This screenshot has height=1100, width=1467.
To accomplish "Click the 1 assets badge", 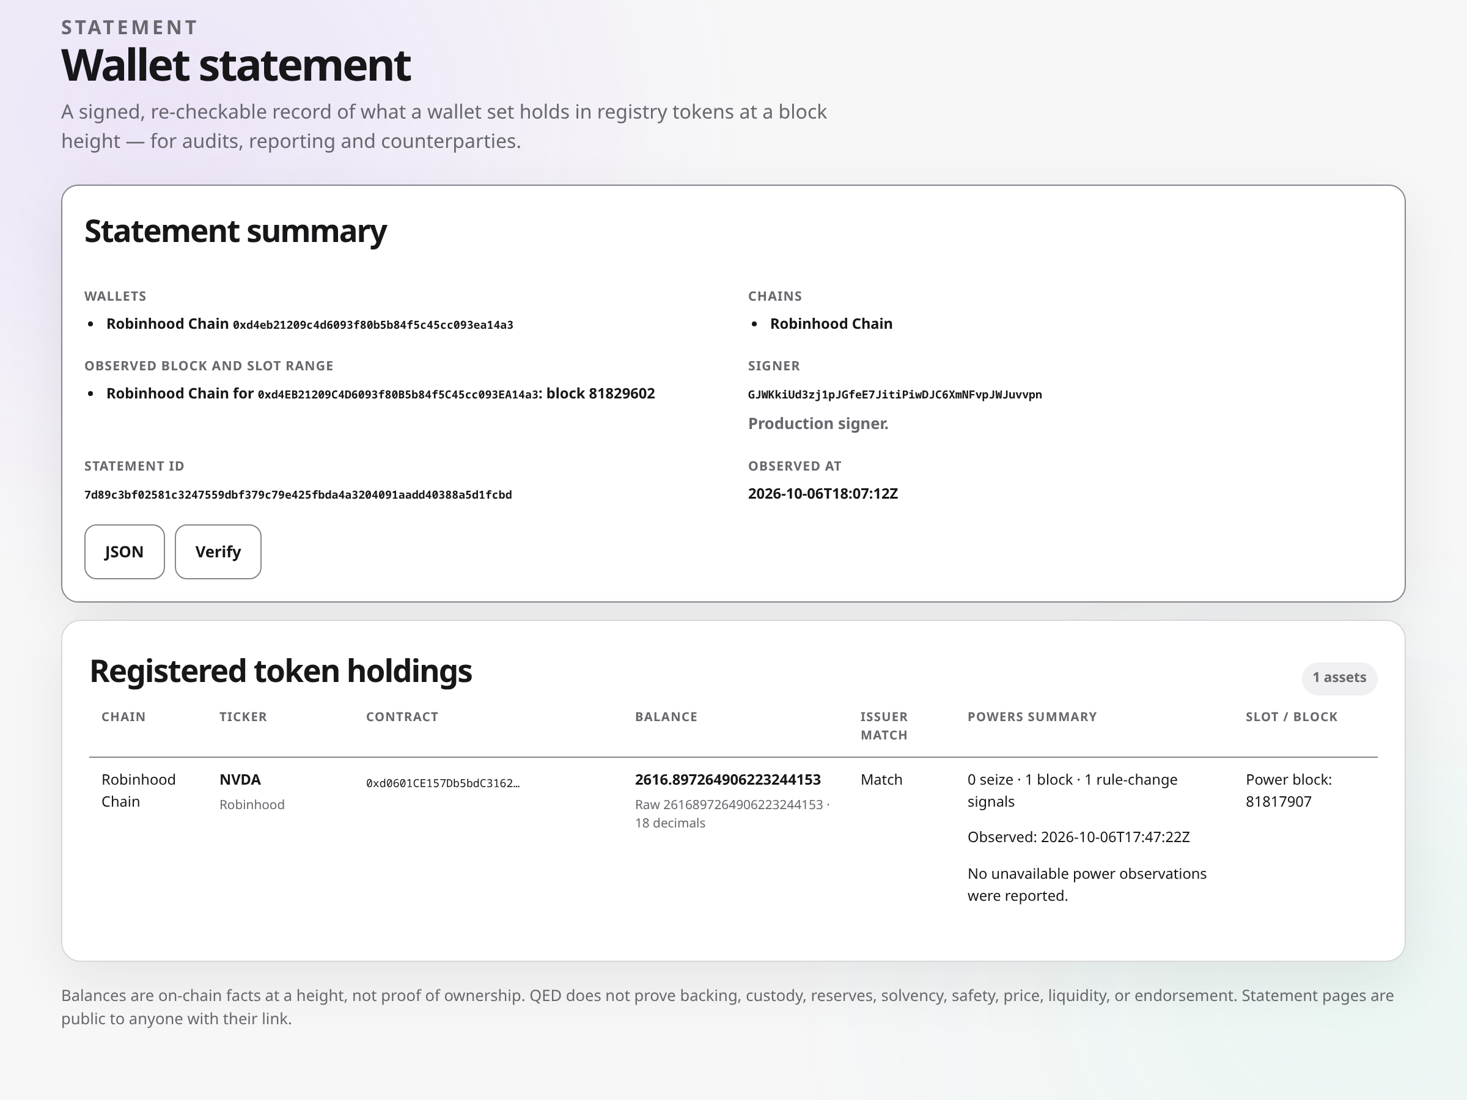I will click(x=1339, y=677).
